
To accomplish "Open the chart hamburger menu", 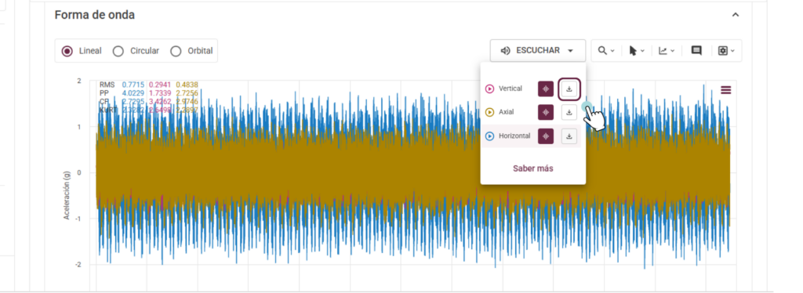I will tap(725, 90).
